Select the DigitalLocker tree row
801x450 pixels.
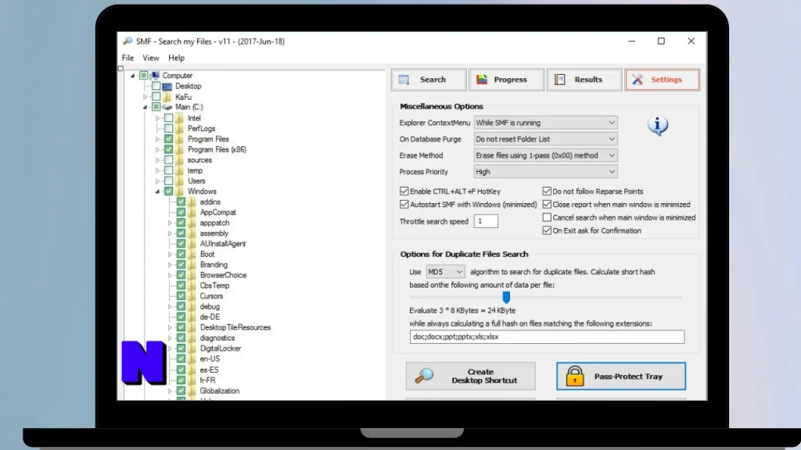tap(220, 348)
